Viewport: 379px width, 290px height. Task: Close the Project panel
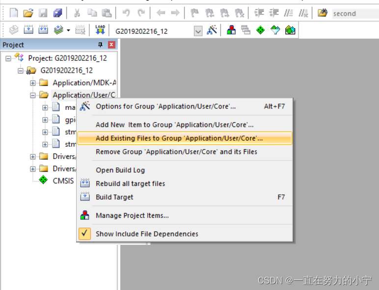pyautogui.click(x=111, y=45)
